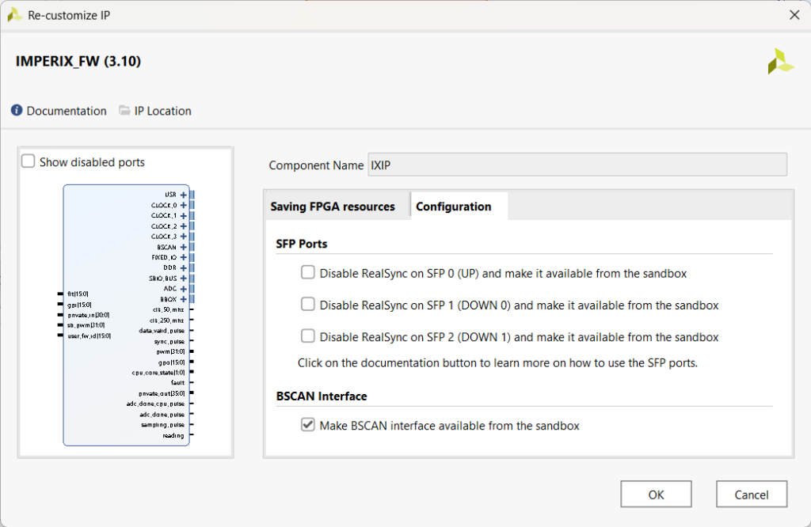Expand the DDR interface plus icon

click(x=183, y=267)
